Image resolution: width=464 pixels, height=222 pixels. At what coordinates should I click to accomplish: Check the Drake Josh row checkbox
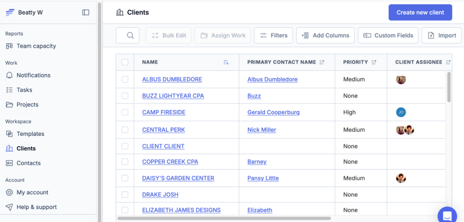[x=125, y=194]
